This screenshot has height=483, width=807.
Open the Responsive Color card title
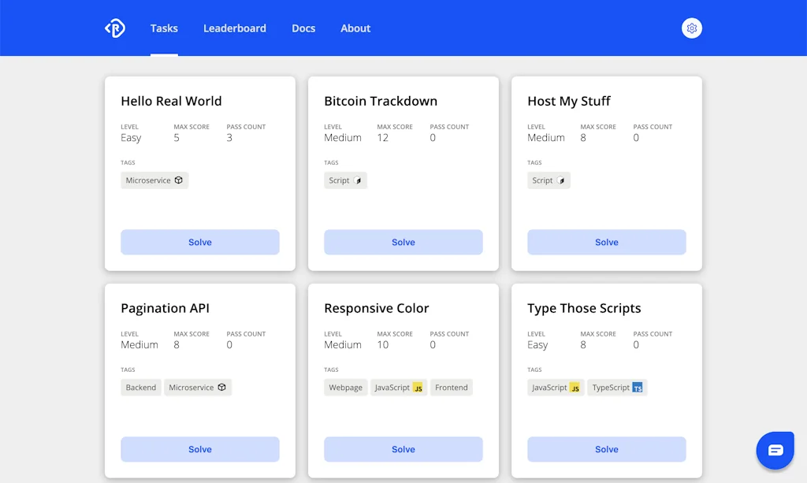tap(377, 308)
